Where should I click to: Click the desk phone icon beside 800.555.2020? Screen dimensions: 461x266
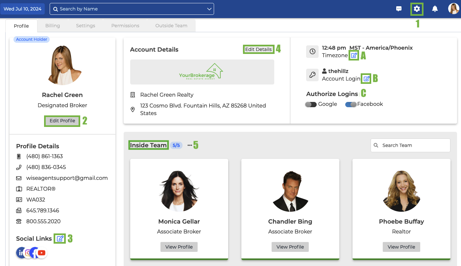(19, 221)
